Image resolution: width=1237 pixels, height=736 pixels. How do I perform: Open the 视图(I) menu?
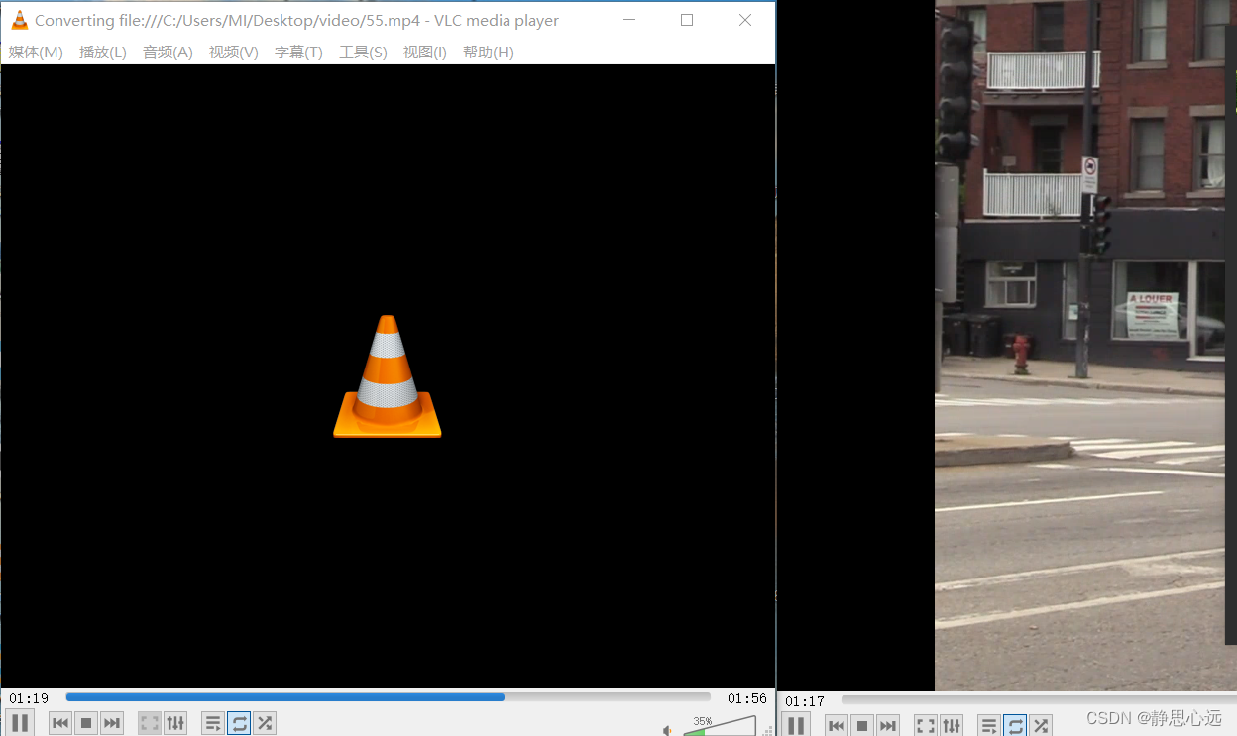[x=424, y=53]
